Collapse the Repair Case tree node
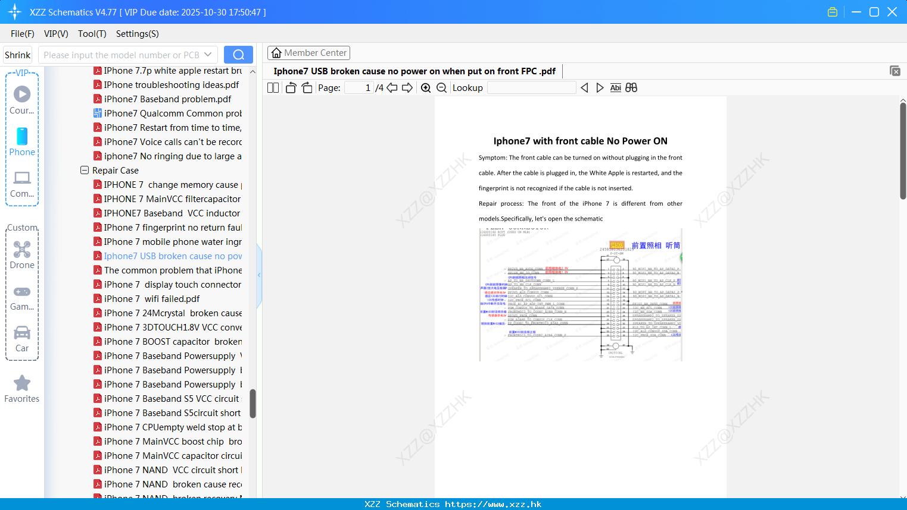907x510 pixels. pos(85,171)
